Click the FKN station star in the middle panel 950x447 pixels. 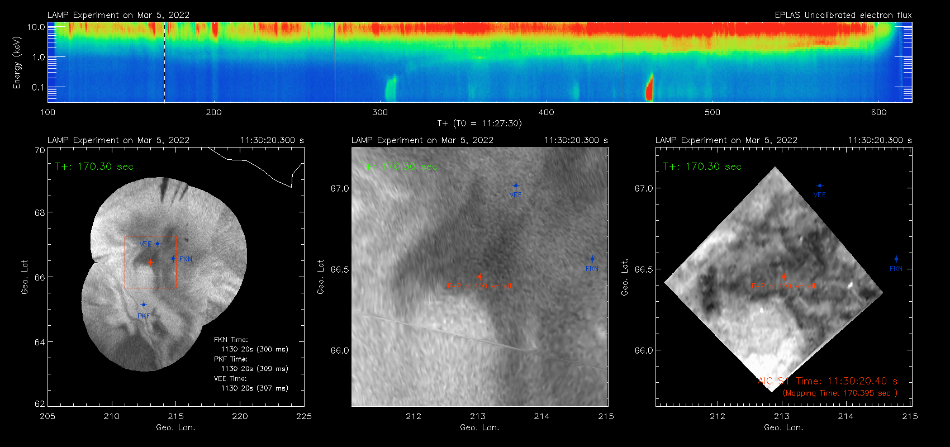pyautogui.click(x=592, y=259)
